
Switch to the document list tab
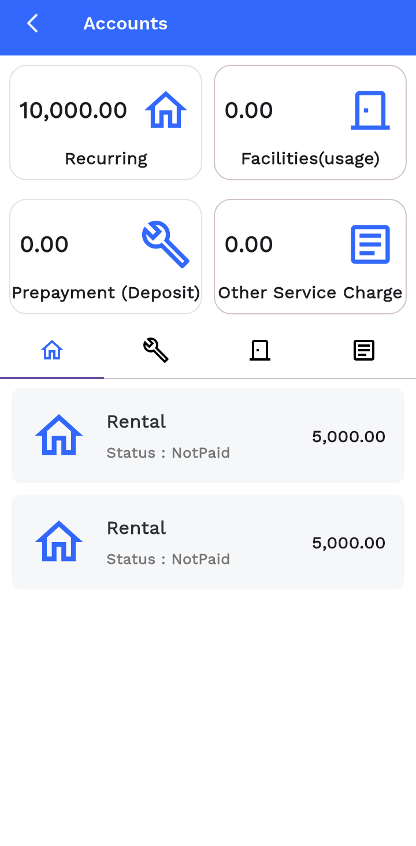[364, 350]
